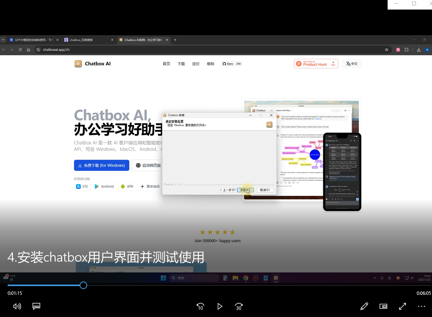Open the browser downloads panel
The image size is (432, 317).
click(419, 50)
